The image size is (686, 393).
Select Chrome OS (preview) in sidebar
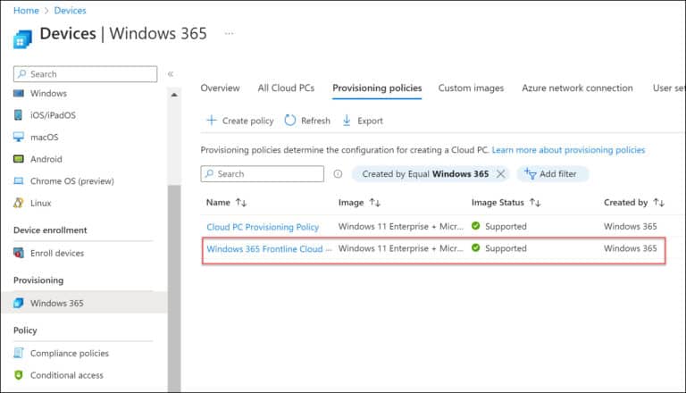pyautogui.click(x=72, y=180)
